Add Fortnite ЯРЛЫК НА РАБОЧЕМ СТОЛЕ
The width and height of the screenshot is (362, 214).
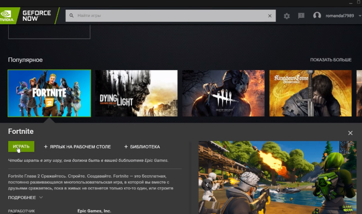click(77, 147)
